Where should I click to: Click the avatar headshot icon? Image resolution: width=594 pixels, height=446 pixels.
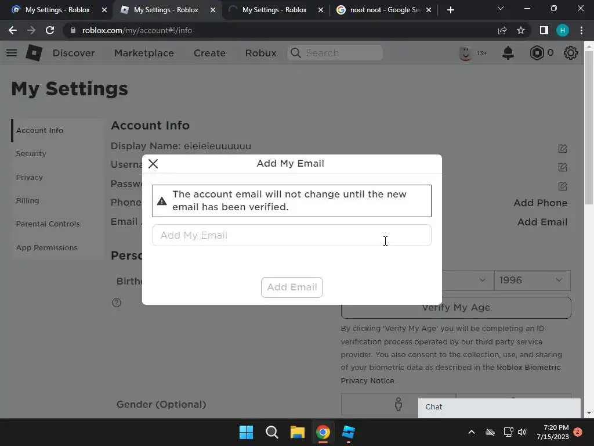click(x=465, y=53)
